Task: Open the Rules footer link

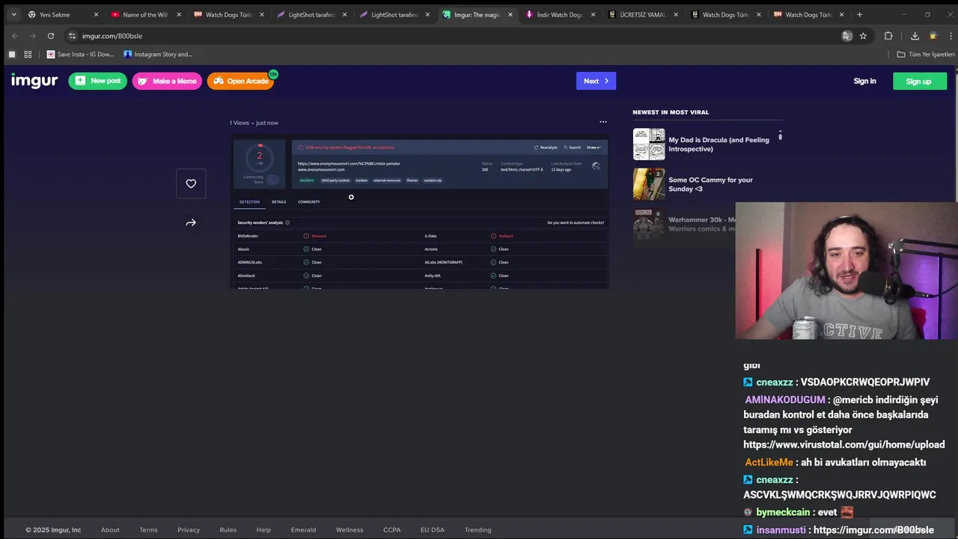Action: pos(228,530)
